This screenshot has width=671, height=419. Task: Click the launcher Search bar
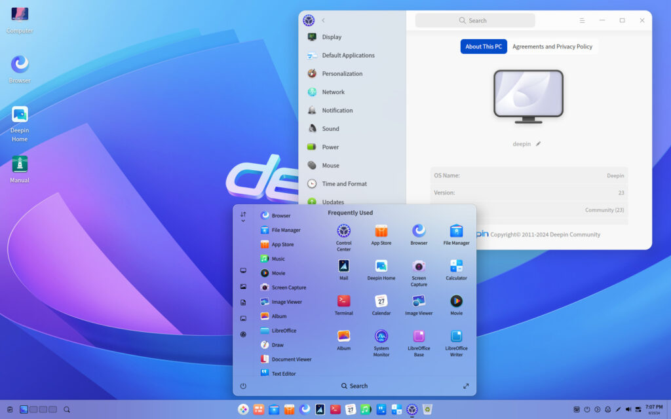click(355, 386)
